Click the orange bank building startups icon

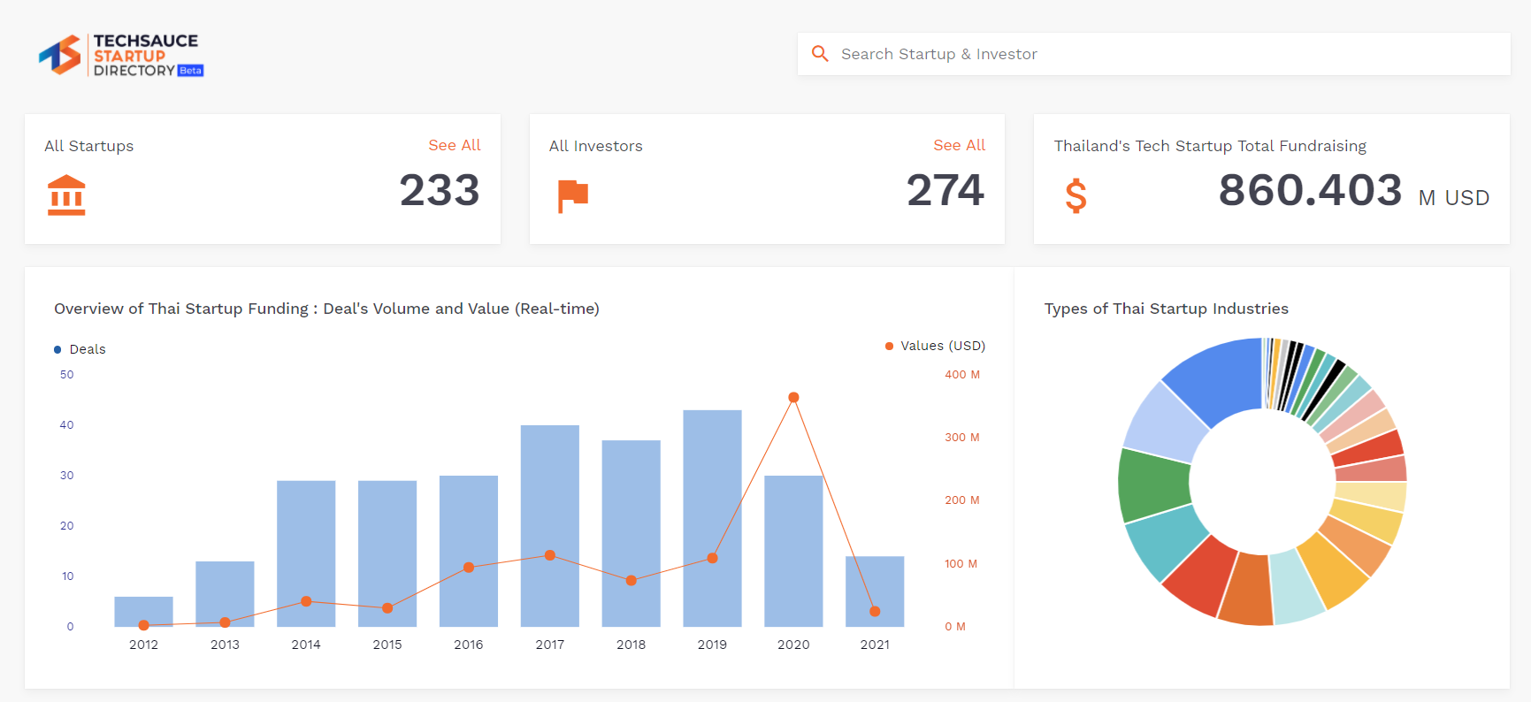click(66, 195)
